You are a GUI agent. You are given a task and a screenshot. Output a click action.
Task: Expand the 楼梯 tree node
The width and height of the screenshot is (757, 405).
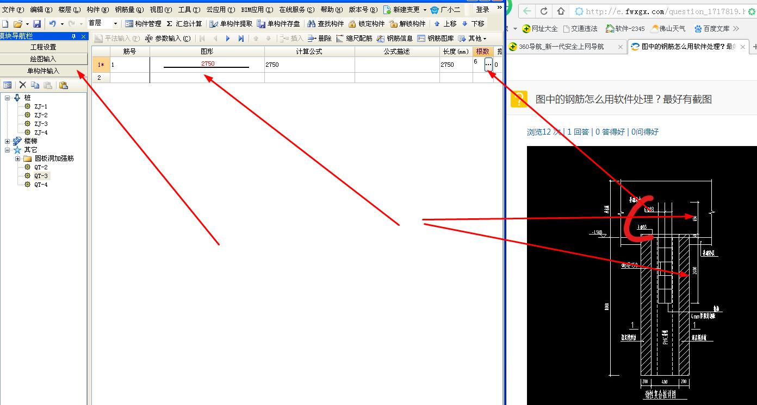pos(8,141)
